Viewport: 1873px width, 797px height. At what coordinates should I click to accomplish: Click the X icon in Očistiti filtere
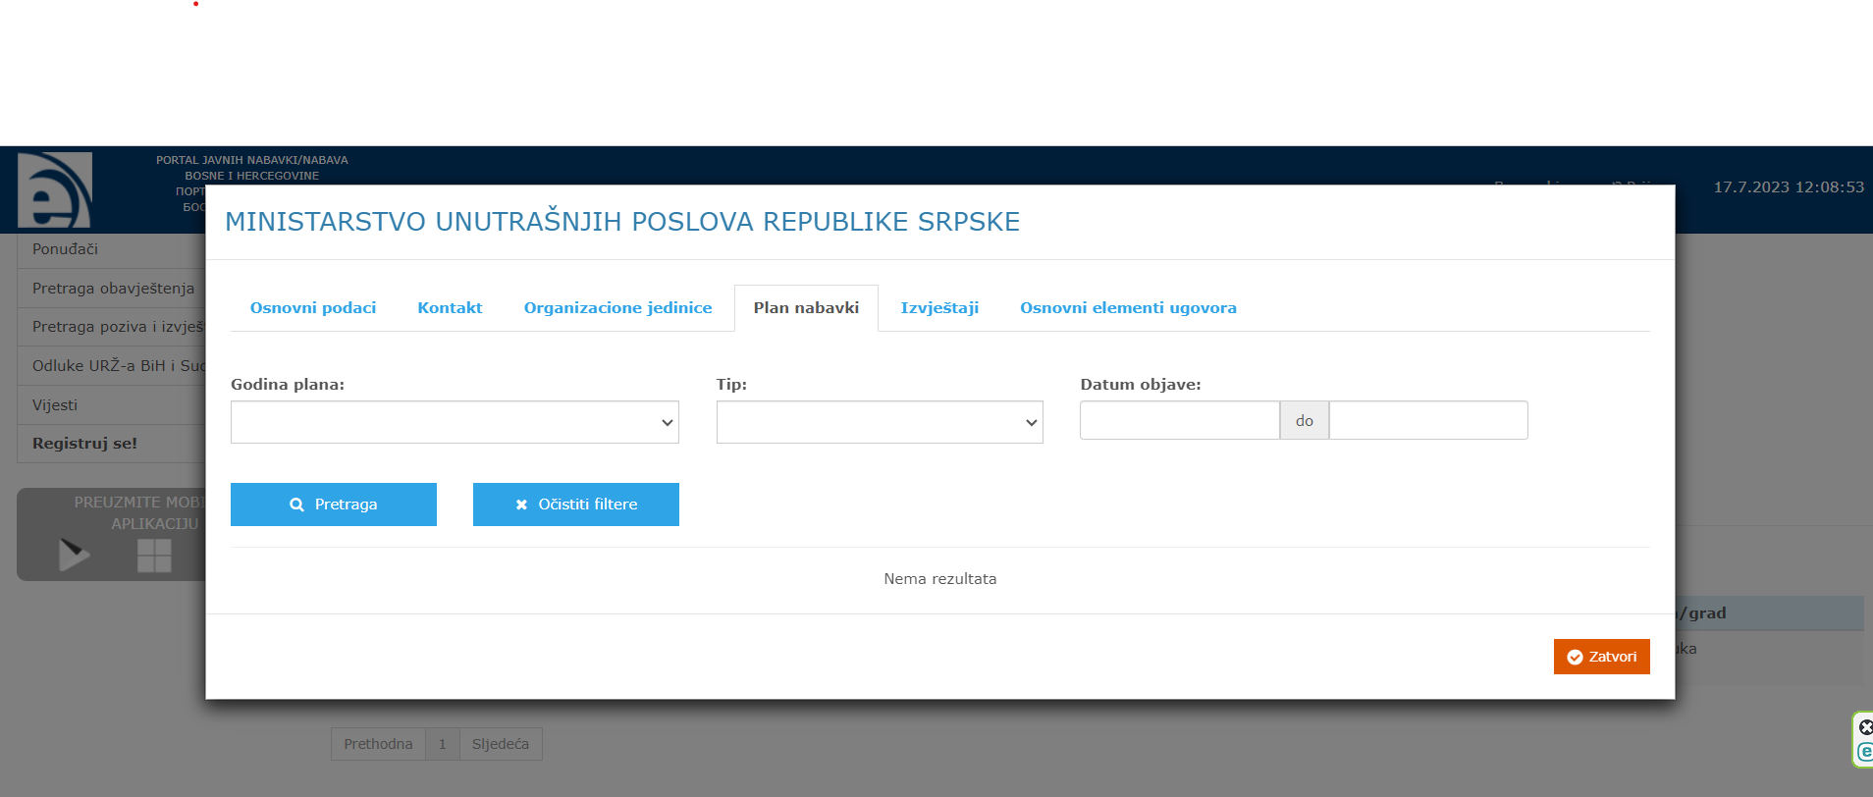[521, 505]
